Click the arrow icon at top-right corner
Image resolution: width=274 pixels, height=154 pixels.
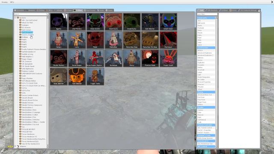click(x=272, y=2)
